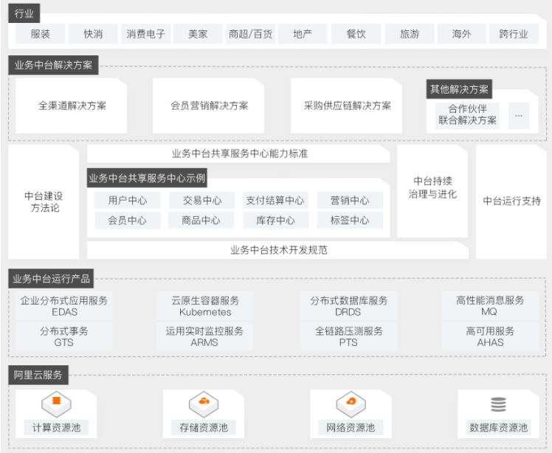Select the 餐饮 industry box
The image size is (552, 453).
(x=356, y=34)
